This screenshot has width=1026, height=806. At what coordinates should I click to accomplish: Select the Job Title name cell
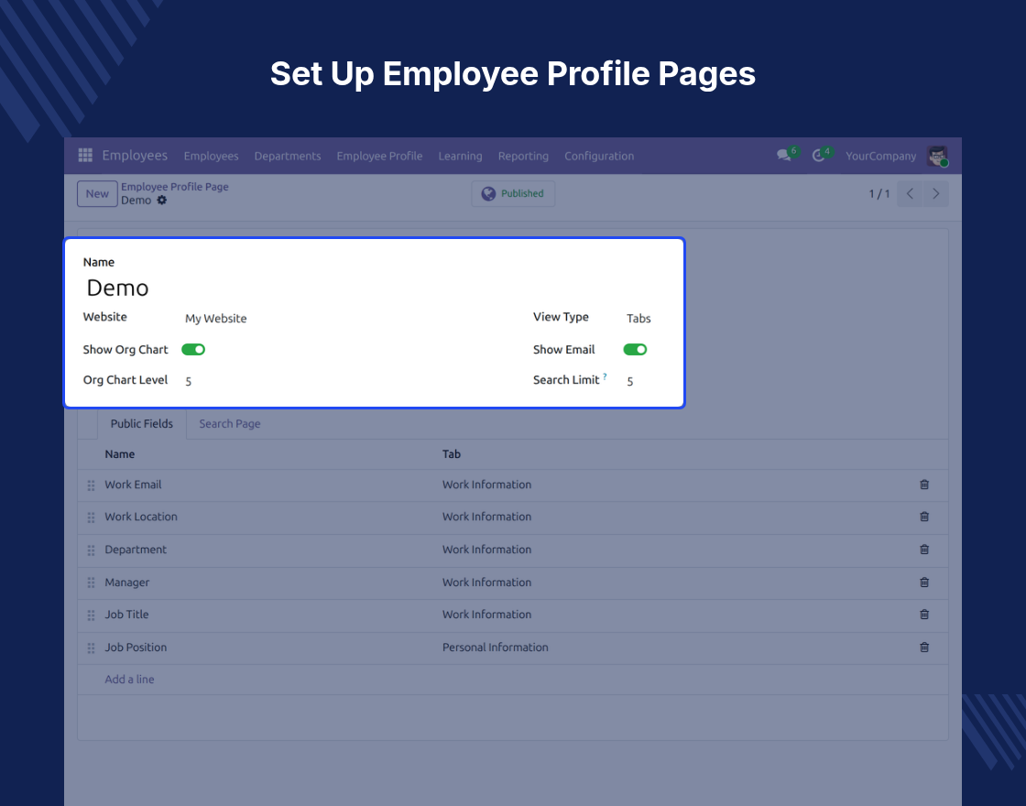point(126,615)
